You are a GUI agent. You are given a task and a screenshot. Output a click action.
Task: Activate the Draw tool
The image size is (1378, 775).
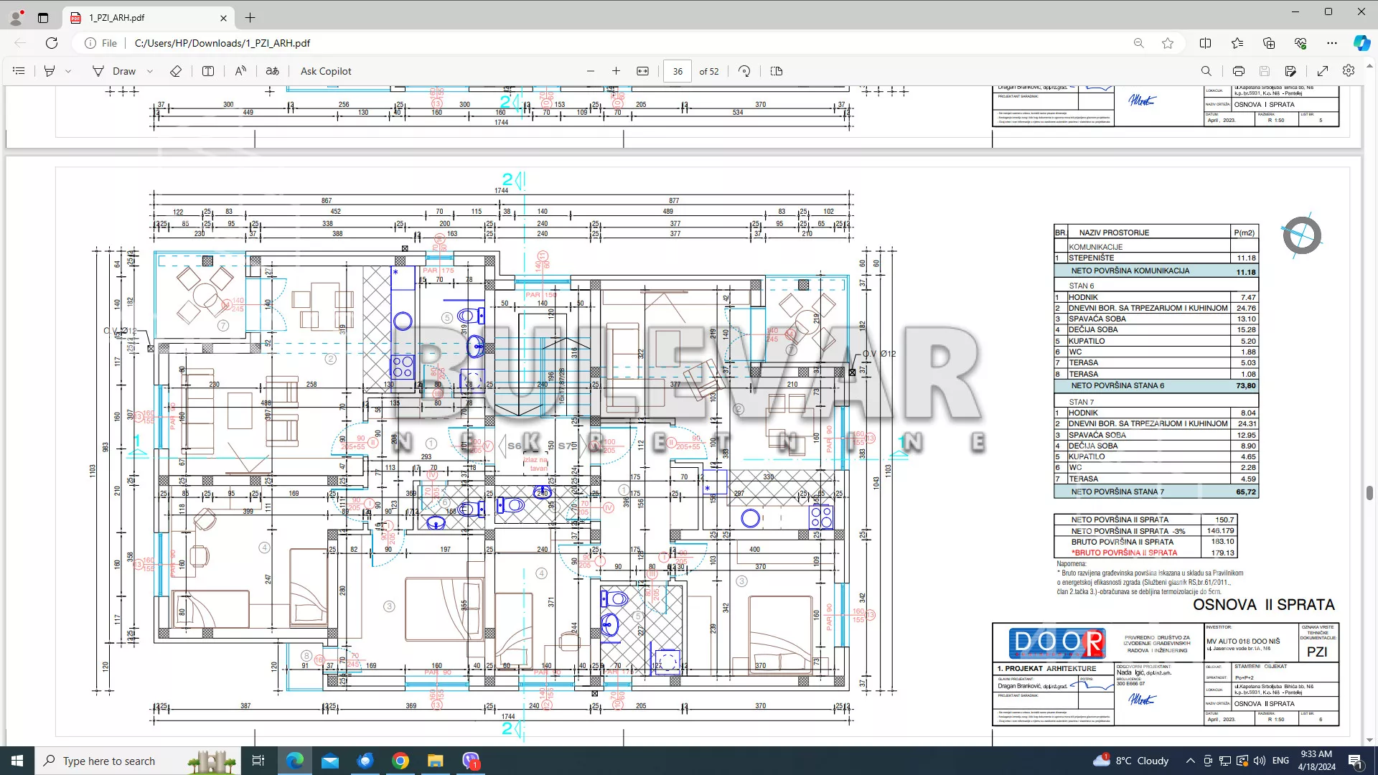(x=114, y=71)
